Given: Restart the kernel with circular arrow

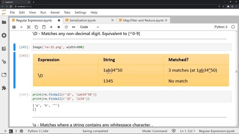Looking at the screenshot, I should [x=66, y=27].
